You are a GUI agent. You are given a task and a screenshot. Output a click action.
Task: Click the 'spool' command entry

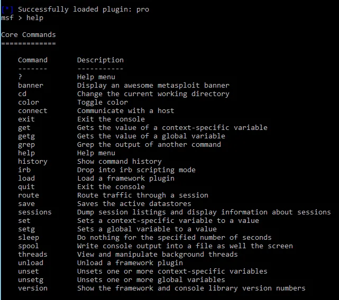tap(29, 246)
